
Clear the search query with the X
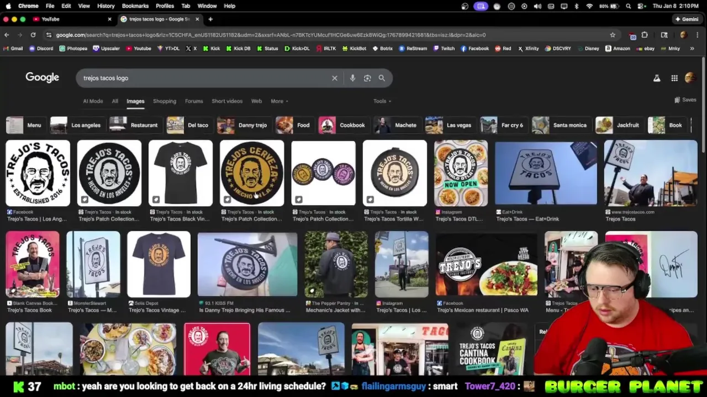pos(334,78)
